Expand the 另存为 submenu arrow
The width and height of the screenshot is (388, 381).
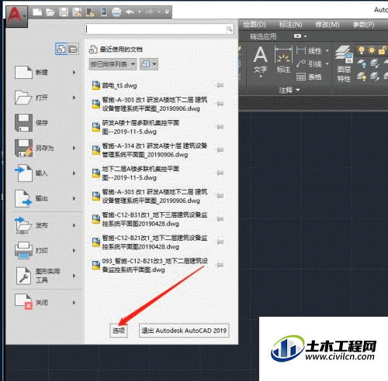pos(74,148)
